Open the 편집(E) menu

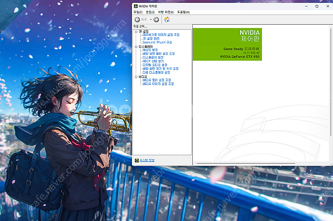click(150, 12)
